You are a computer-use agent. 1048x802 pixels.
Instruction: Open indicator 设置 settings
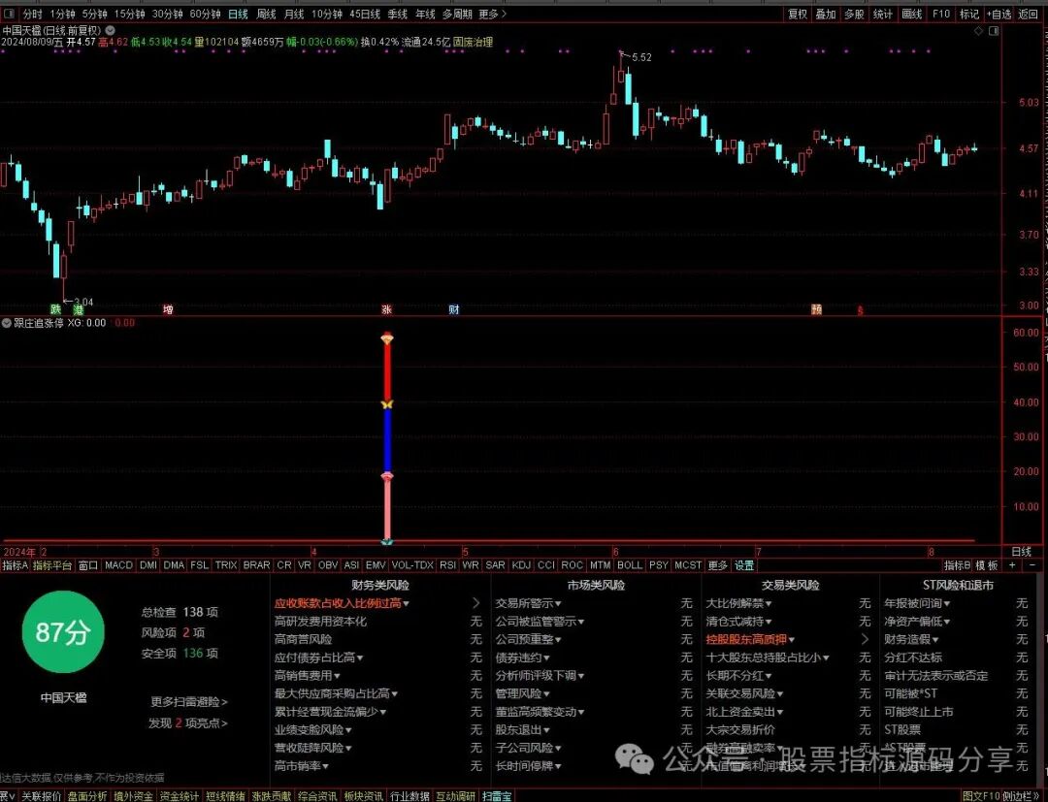[x=744, y=565]
